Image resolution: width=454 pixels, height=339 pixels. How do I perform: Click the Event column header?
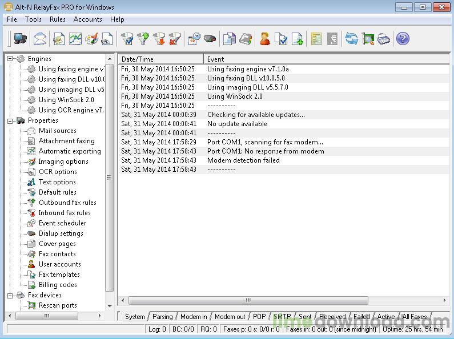pyautogui.click(x=327, y=59)
